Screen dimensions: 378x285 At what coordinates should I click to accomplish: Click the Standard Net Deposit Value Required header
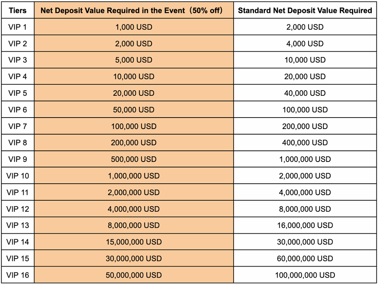pos(305,10)
